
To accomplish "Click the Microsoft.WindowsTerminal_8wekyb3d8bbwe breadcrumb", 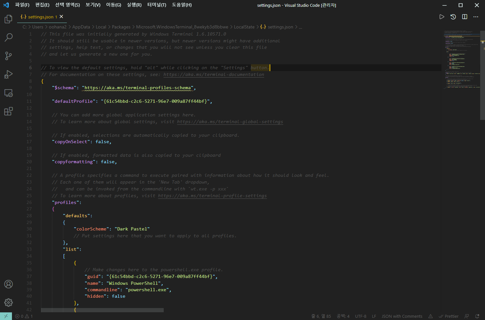I will 182,27.
